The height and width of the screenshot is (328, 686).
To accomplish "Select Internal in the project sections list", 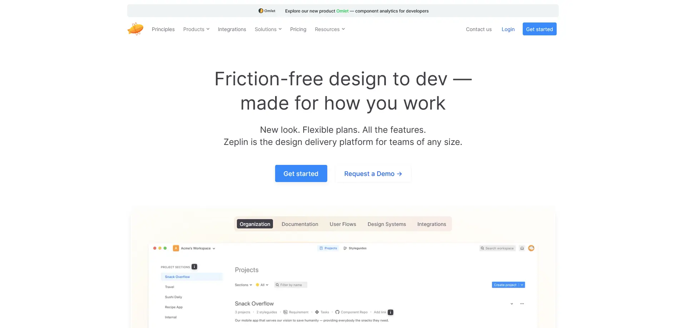I will [170, 317].
